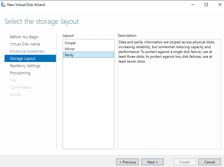The height and width of the screenshot is (167, 224).
Task: Open the Virtual Disk Name step
Action: pos(25,44)
